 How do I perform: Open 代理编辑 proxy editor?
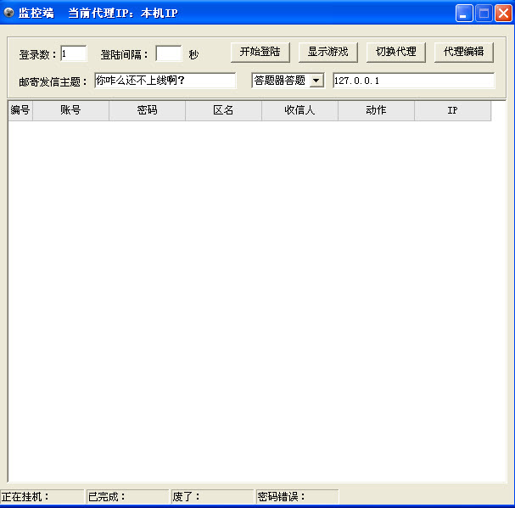pos(464,52)
